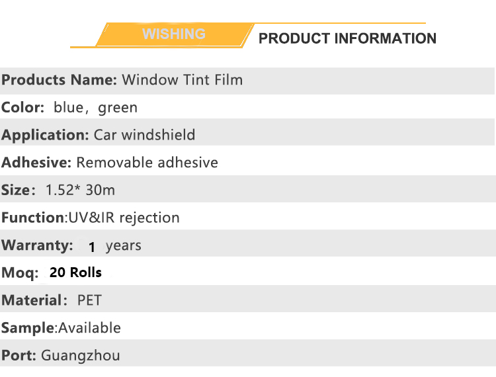496x377 pixels.
Task: Click the UV&IR rejection text
Action: 124,218
